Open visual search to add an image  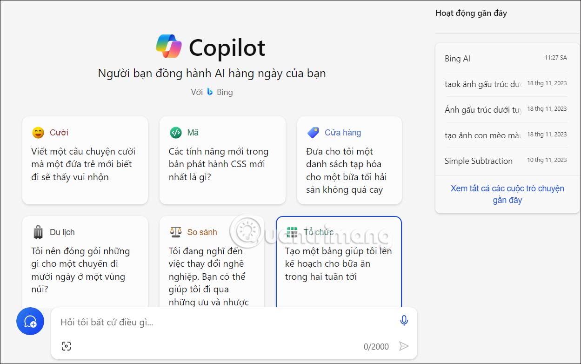pyautogui.click(x=67, y=346)
